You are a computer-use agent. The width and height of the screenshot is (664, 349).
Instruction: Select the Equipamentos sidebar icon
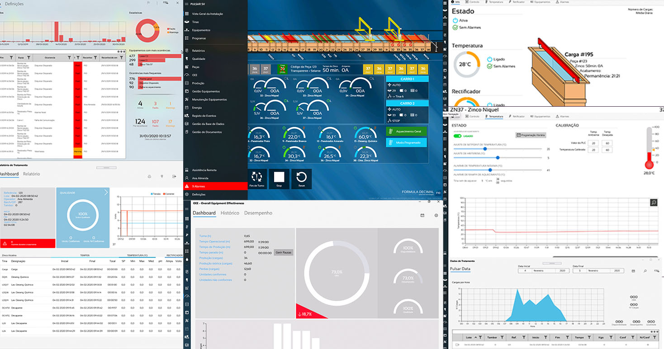pyautogui.click(x=187, y=30)
